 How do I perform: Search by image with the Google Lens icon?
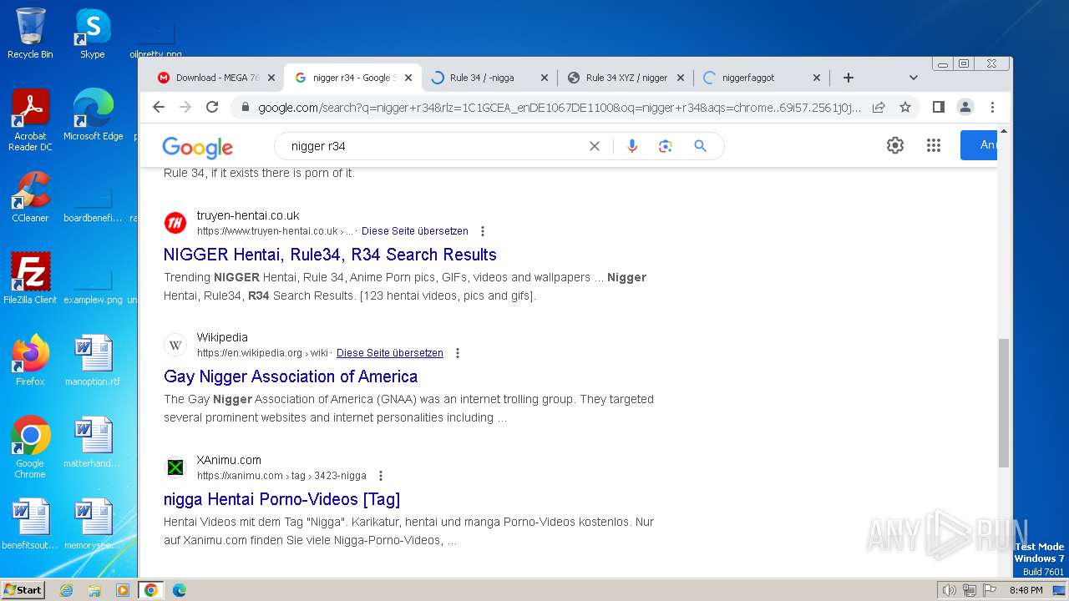click(x=666, y=146)
